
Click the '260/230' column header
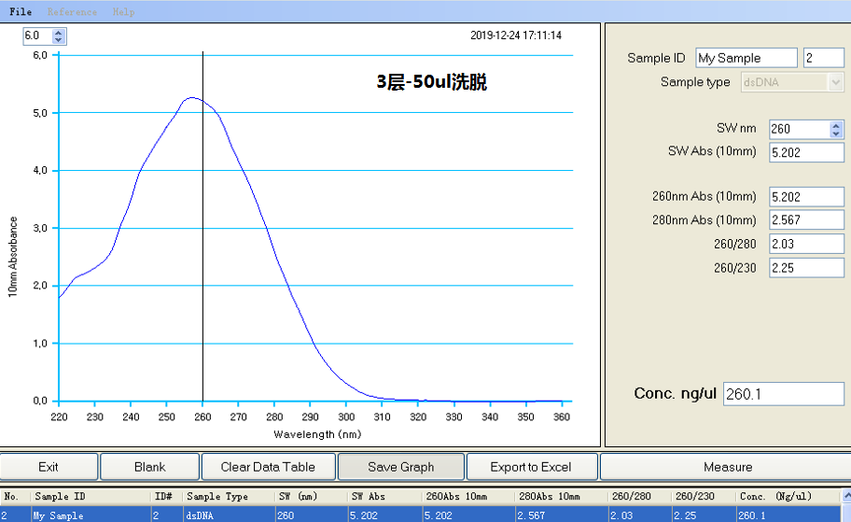(704, 497)
